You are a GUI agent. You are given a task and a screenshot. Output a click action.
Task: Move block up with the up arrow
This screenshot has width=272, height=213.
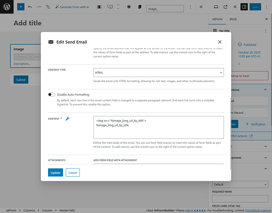[x=118, y=5]
